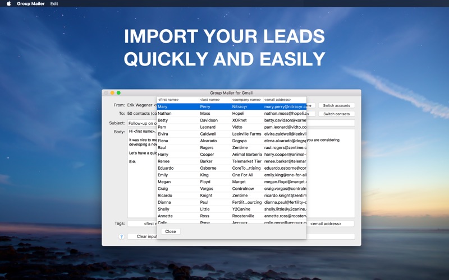Image resolution: width=449 pixels, height=280 pixels.
Task: Click company Telemarket Tier cell
Action: pyautogui.click(x=247, y=161)
